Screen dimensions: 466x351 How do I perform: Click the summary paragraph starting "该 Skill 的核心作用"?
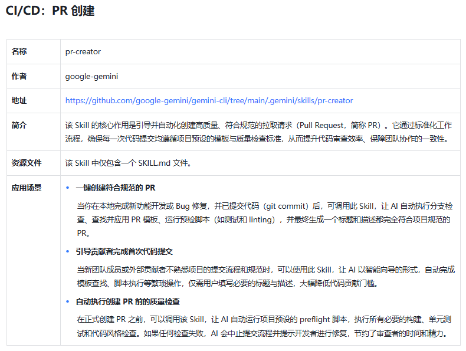258,132
